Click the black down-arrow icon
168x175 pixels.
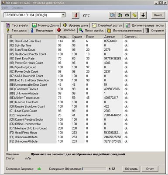[x=143, y=15]
